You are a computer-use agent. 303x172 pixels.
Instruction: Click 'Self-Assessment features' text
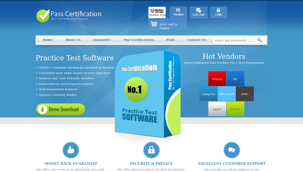[x=58, y=89]
